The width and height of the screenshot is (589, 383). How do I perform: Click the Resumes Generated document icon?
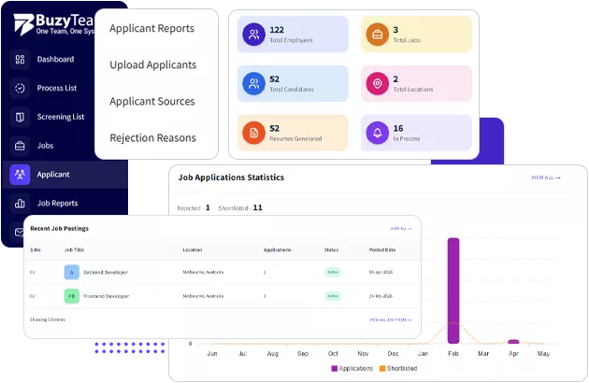pyautogui.click(x=254, y=133)
